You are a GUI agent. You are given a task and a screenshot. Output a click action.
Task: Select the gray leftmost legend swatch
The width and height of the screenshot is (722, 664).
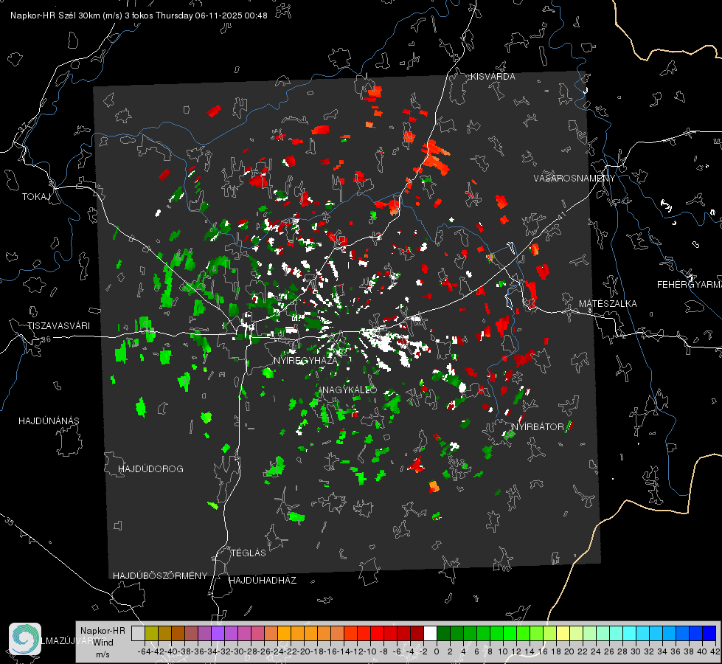(x=138, y=633)
